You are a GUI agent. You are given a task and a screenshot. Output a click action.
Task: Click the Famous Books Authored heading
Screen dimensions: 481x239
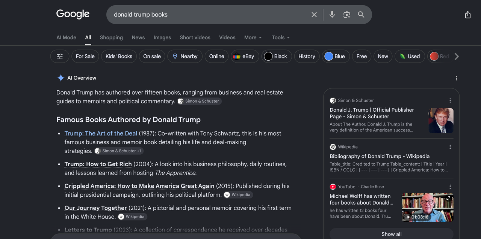point(129,119)
